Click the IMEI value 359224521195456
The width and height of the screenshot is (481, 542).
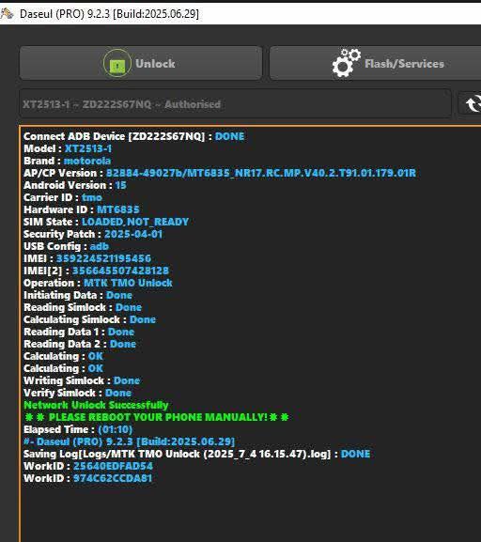pos(103,258)
